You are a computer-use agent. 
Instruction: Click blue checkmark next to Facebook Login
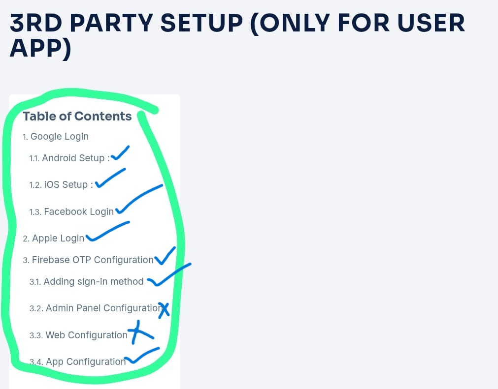coord(139,199)
